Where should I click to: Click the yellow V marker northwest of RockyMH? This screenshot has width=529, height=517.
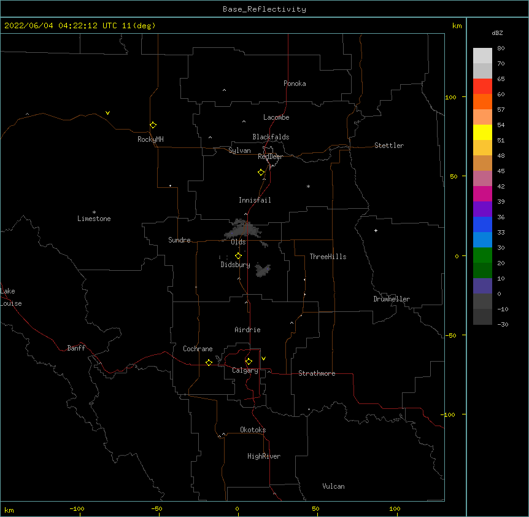tap(107, 113)
